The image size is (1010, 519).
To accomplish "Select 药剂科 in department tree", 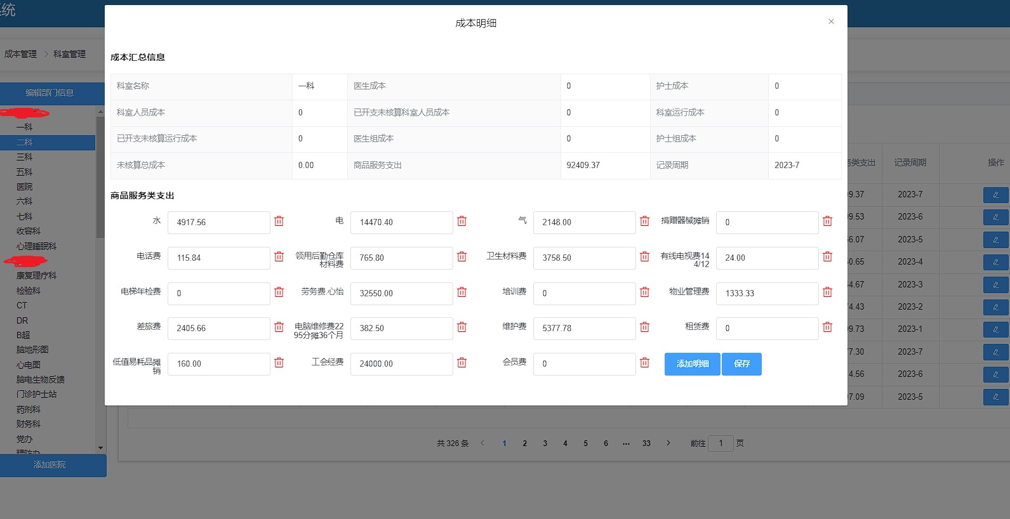I will click(x=28, y=409).
